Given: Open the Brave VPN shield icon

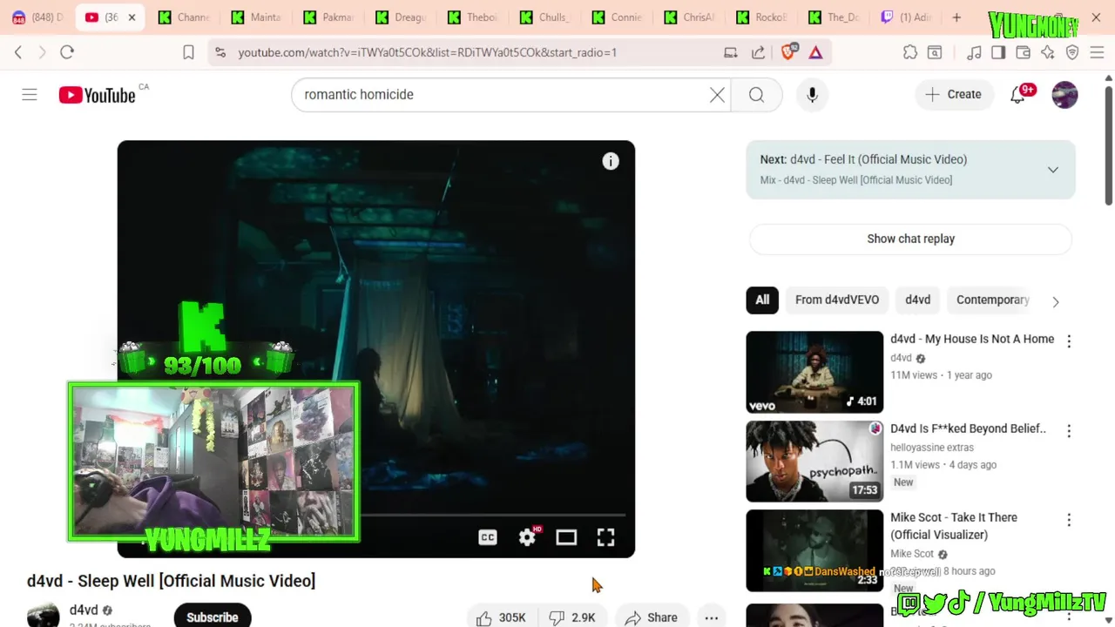Looking at the screenshot, I should pos(1072,52).
